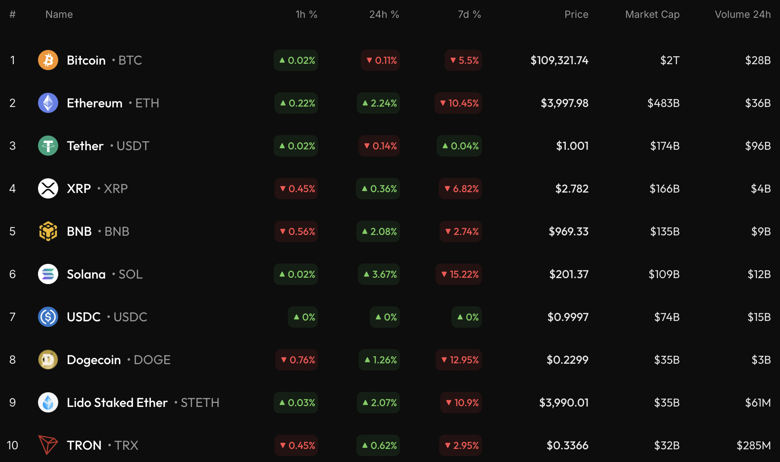
Task: Click the BNB yellow cube icon
Action: pos(48,231)
